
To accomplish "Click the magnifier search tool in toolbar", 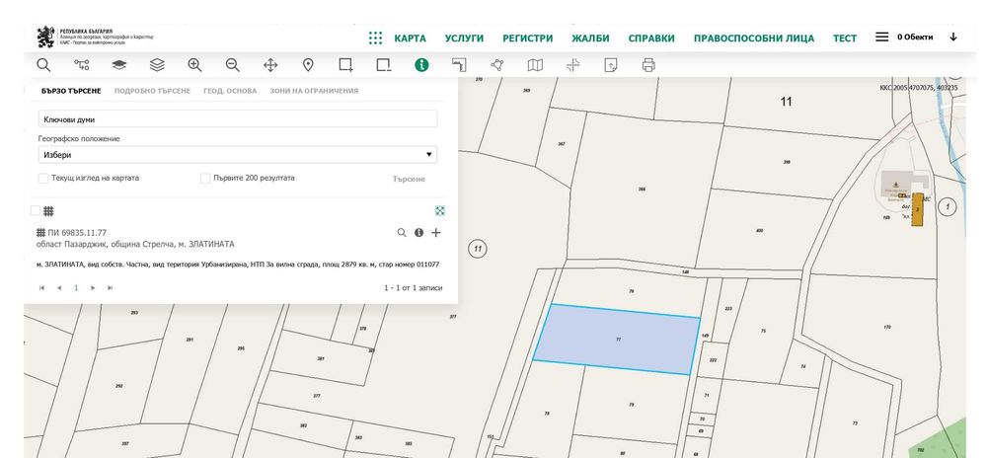I will [x=43, y=65].
